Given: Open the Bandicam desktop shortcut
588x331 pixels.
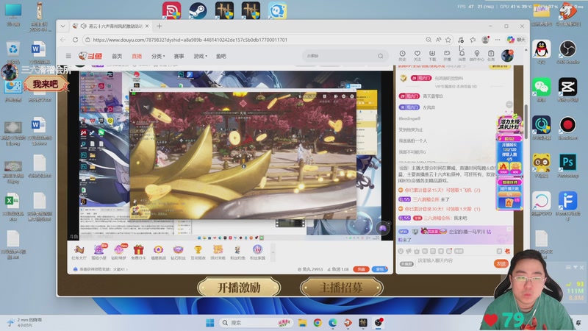Looking at the screenshot, I should click(x=567, y=128).
